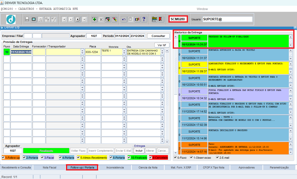
Task: Click the red exit door icon
Action: (161, 19)
